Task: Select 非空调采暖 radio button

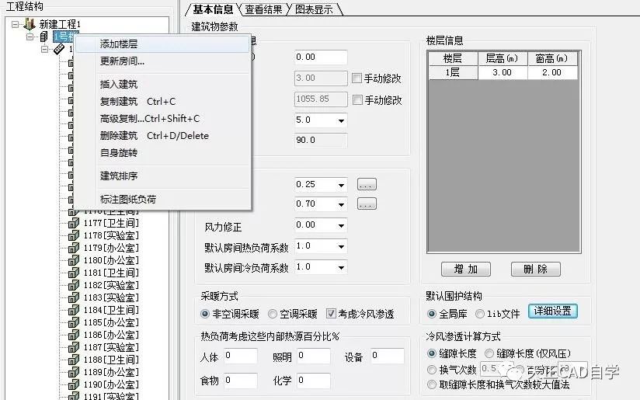Action: [205, 314]
